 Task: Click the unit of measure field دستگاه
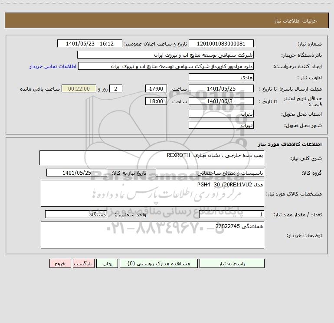coord(76,215)
